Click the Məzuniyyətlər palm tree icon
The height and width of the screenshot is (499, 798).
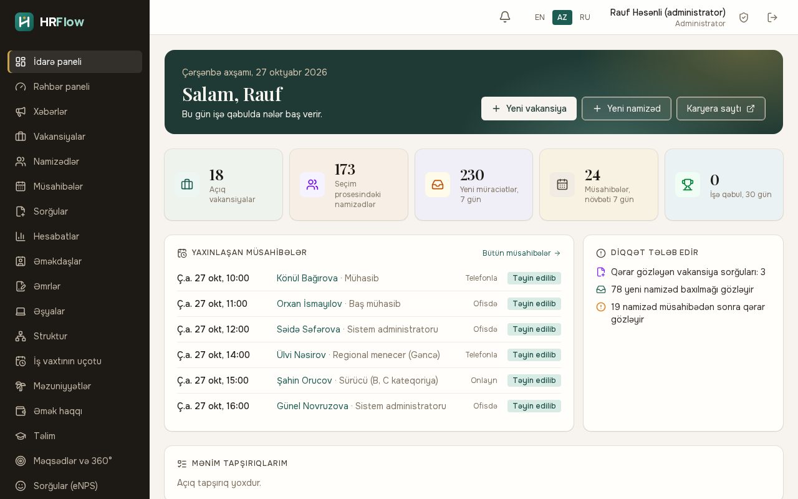point(21,386)
